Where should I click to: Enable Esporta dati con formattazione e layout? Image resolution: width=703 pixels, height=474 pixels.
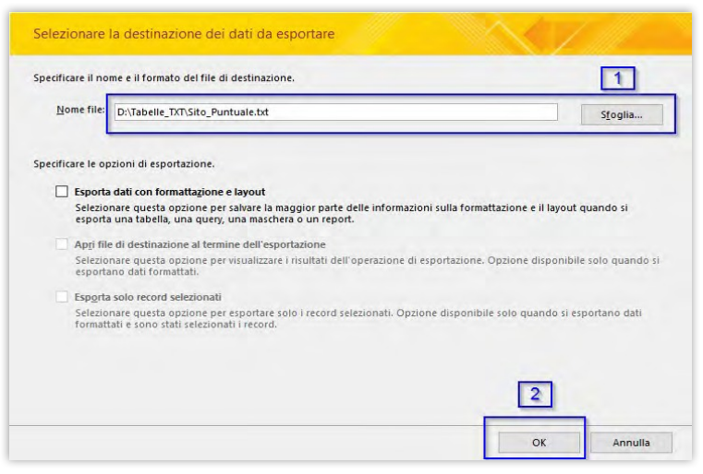click(62, 192)
